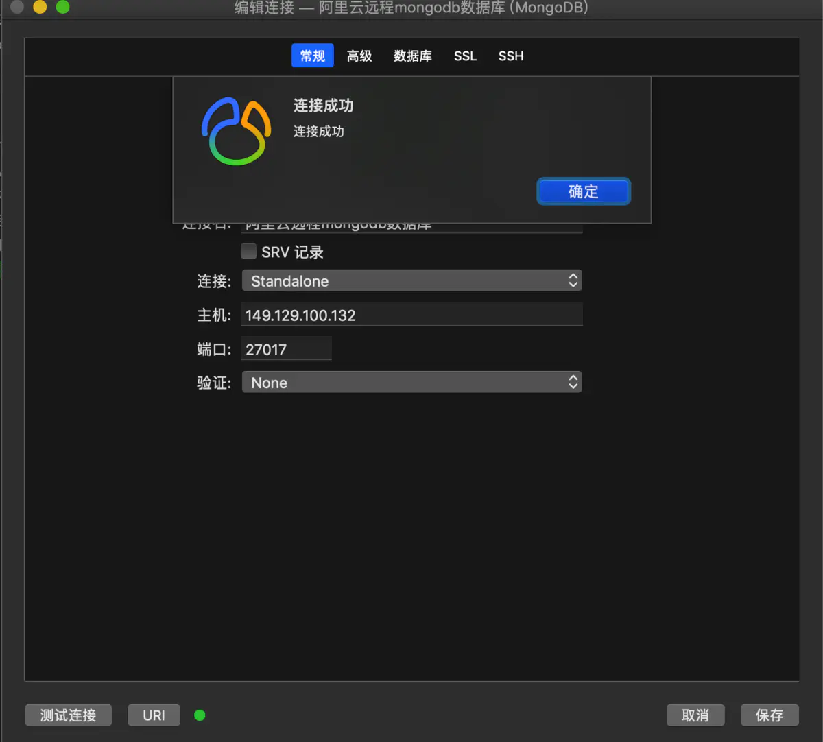Open the SSH tab
The height and width of the screenshot is (742, 823).
tap(511, 56)
